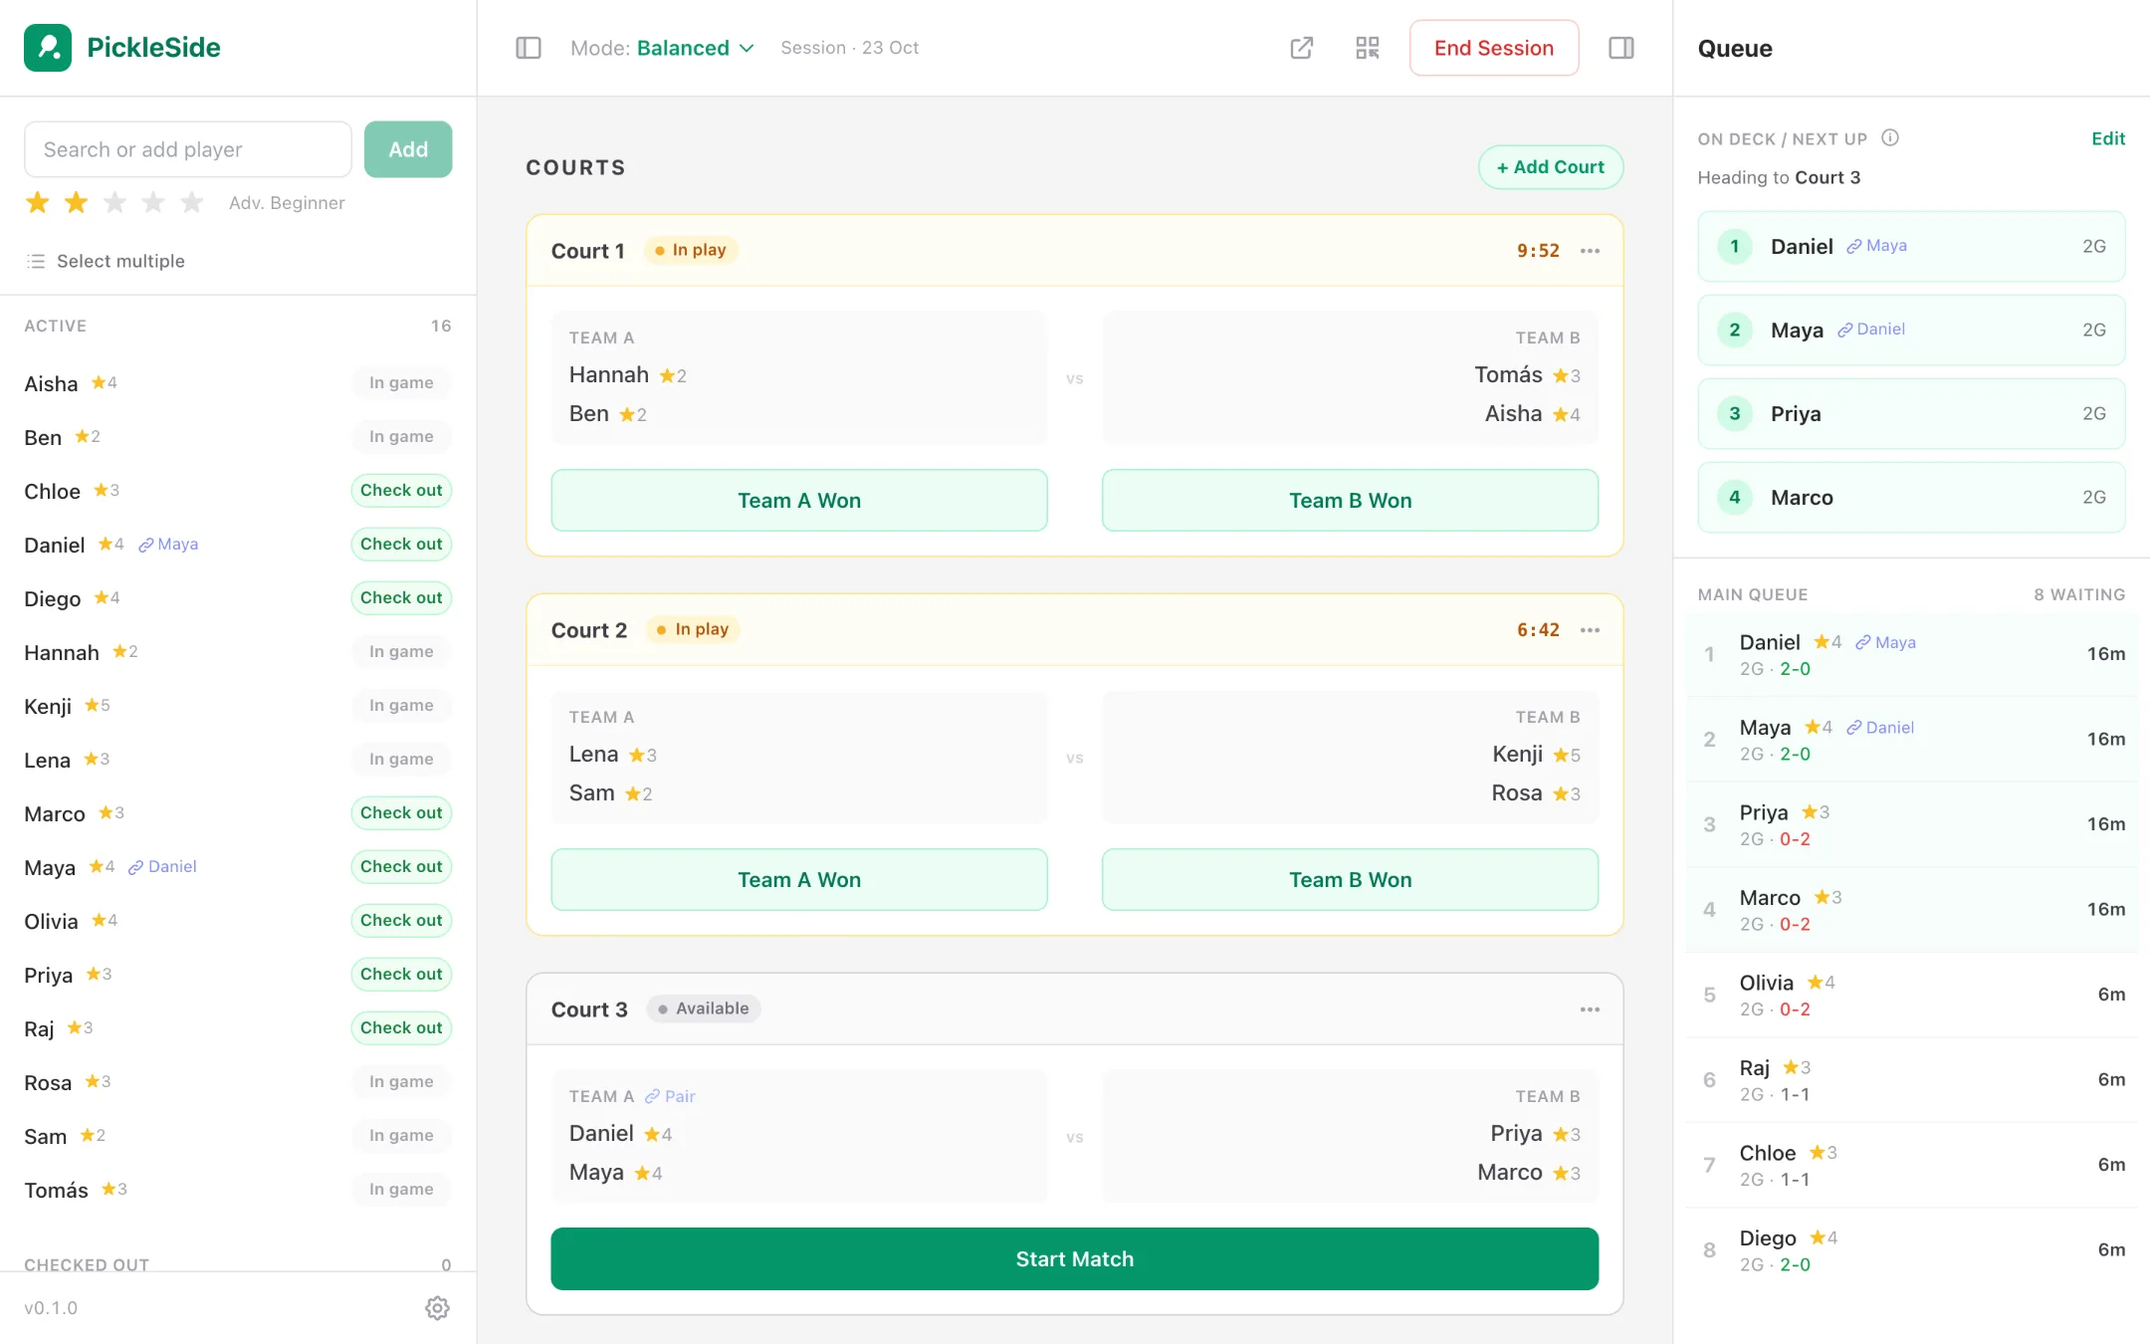Click the Pair link on Court 3 Team A
The width and height of the screenshot is (2150, 1344).
[x=670, y=1096]
